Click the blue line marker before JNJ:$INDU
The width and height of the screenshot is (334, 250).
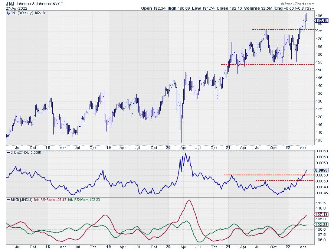click(x=8, y=153)
